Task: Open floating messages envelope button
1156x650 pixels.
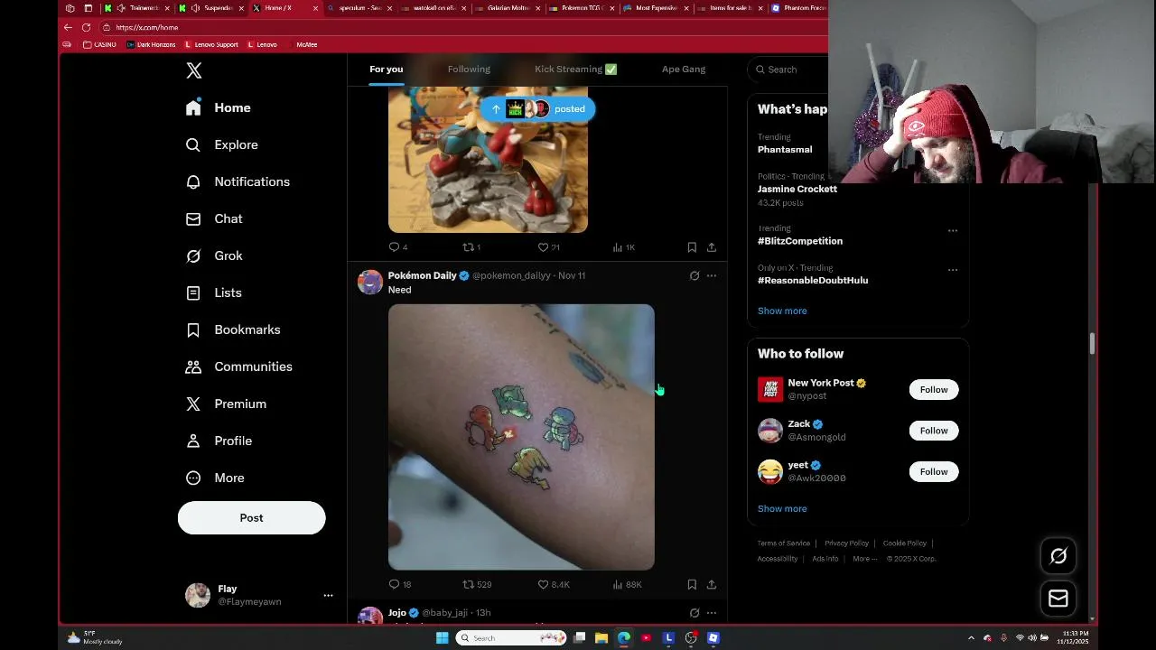Action: (1058, 598)
